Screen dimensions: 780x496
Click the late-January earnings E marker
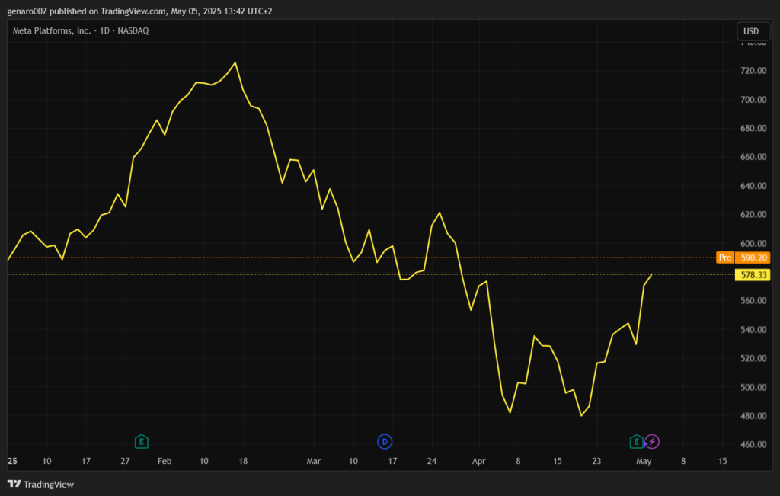click(x=141, y=441)
